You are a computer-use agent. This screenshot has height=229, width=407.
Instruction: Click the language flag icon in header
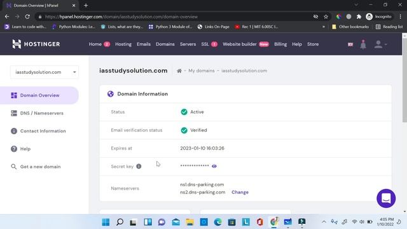(350, 45)
